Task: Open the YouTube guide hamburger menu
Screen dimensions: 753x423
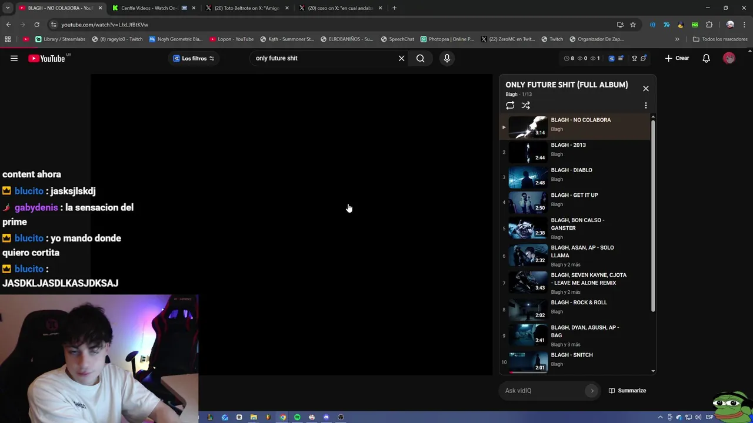Action: [x=14, y=58]
